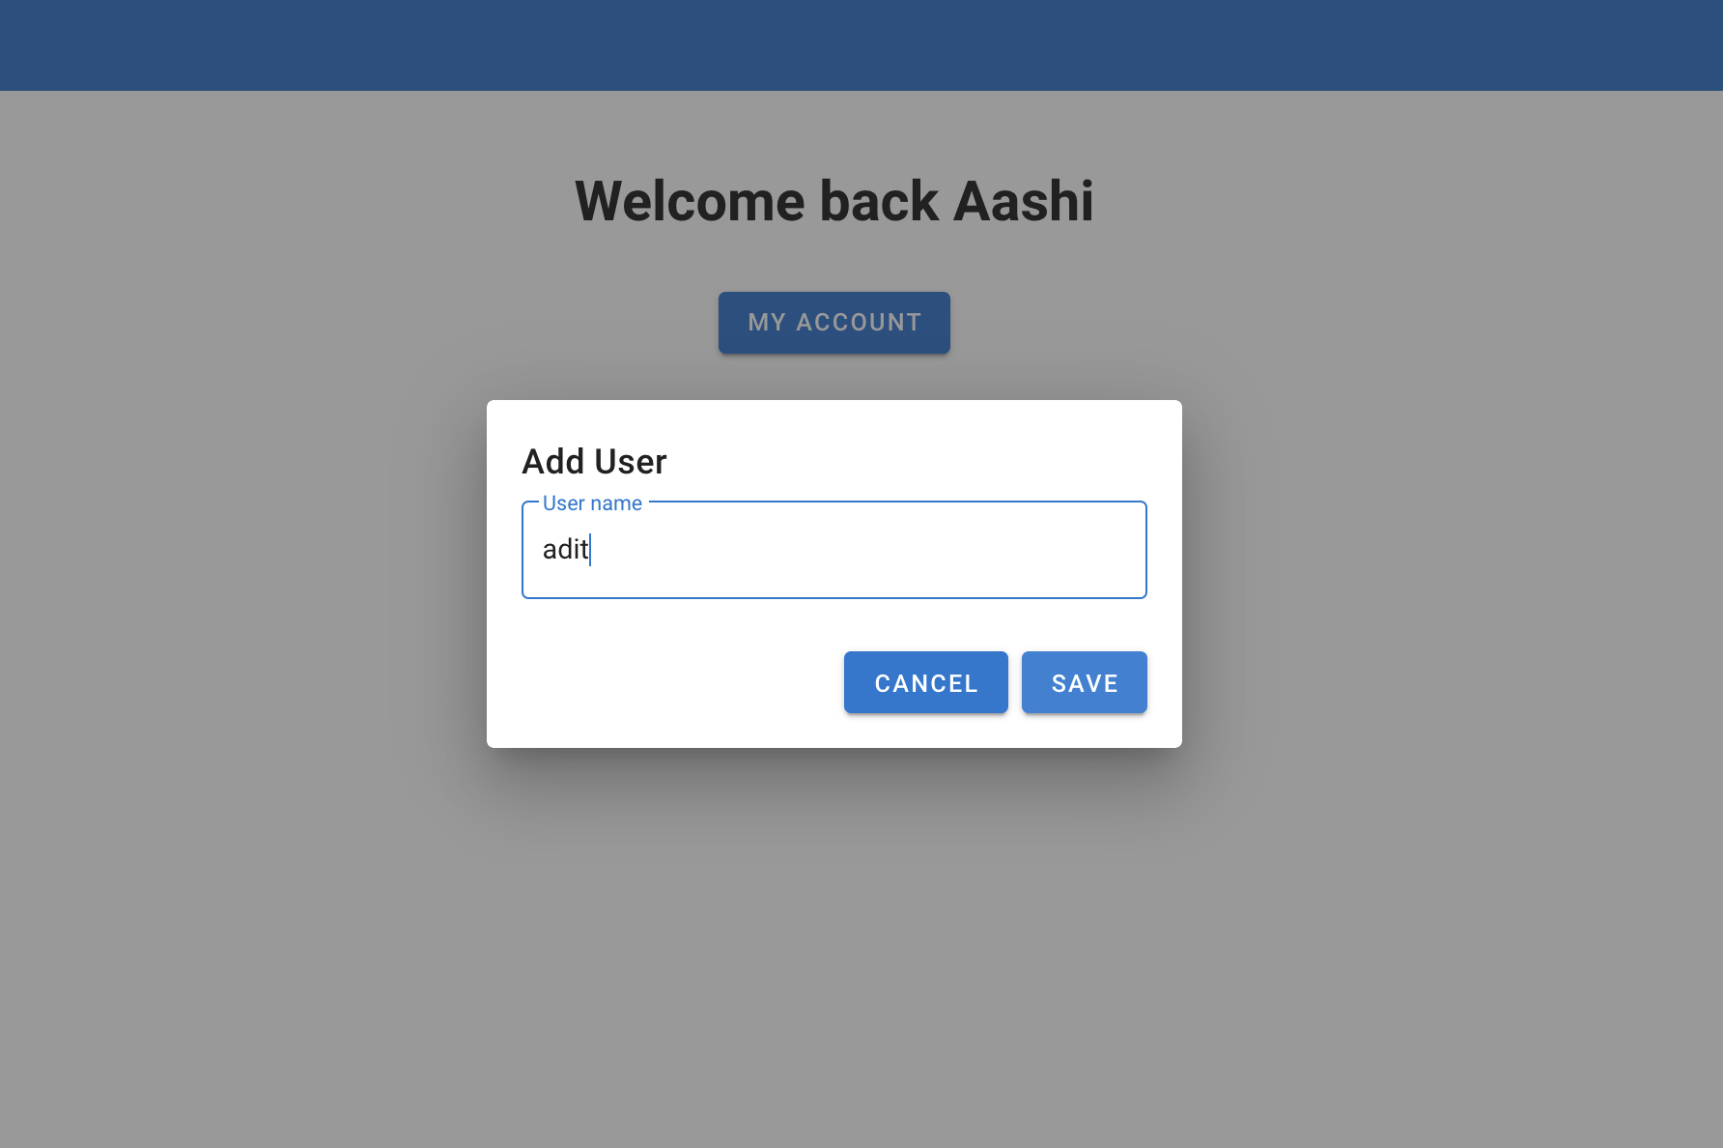
Task: Click the Welcome back Aashi heading
Action: coord(835,200)
